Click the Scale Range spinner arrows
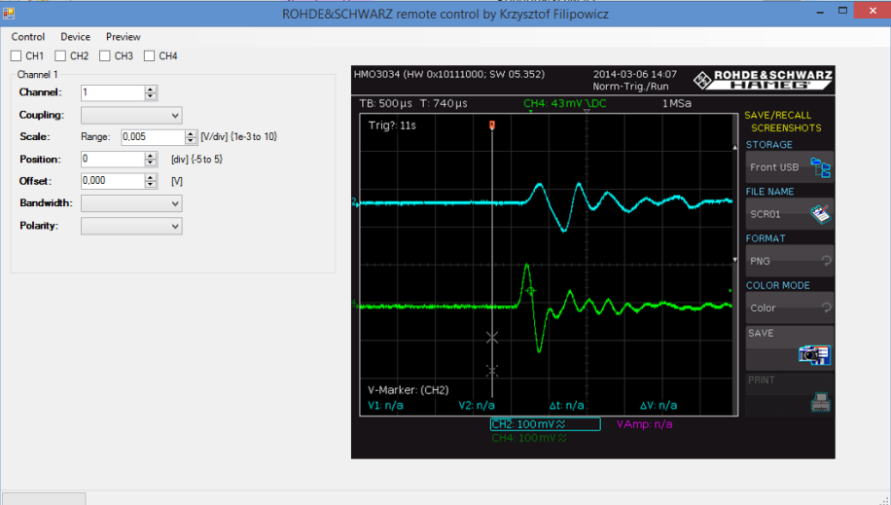 point(191,137)
